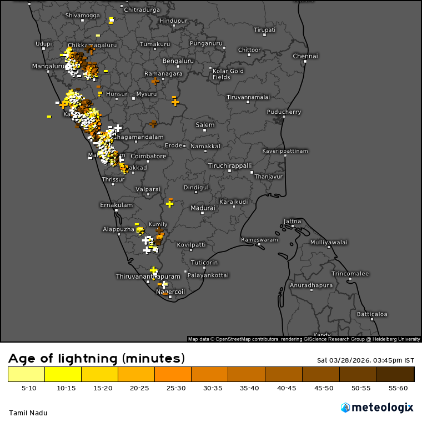This screenshot has width=422, height=422.
Task: Click the Mulliyawalai city label
Action: (329, 243)
